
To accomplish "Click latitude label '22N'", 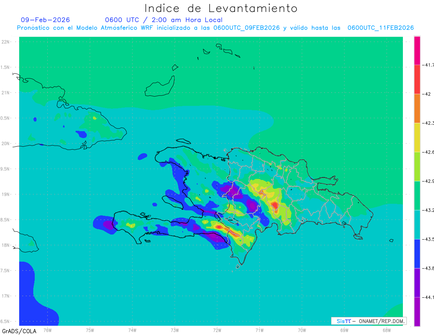I will click(6, 42).
